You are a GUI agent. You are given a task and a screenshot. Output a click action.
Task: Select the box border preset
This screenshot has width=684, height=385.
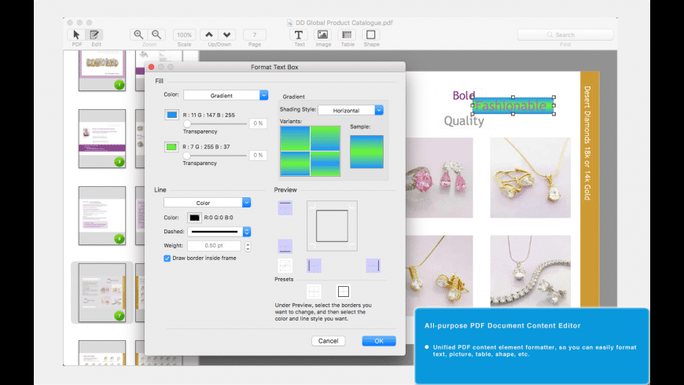click(x=343, y=291)
